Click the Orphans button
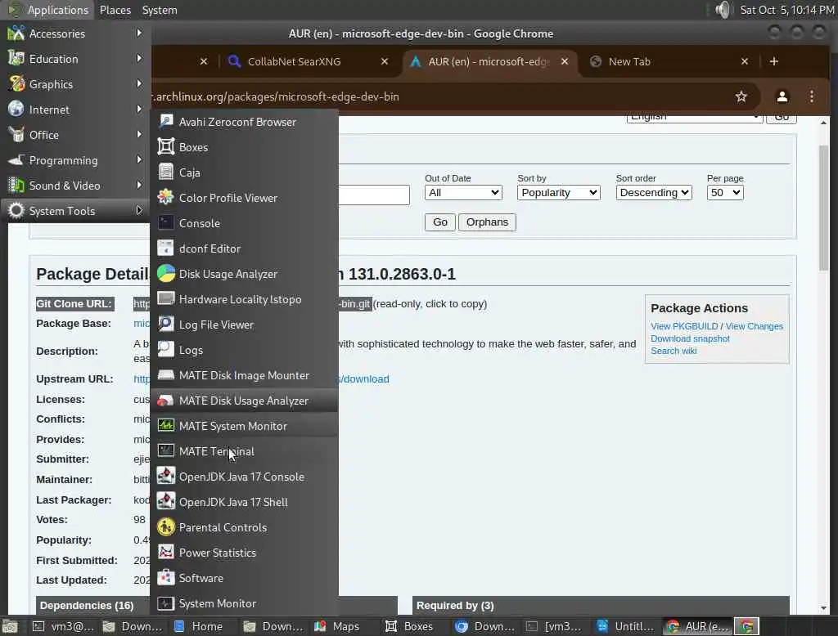This screenshot has width=838, height=636. pyautogui.click(x=487, y=222)
